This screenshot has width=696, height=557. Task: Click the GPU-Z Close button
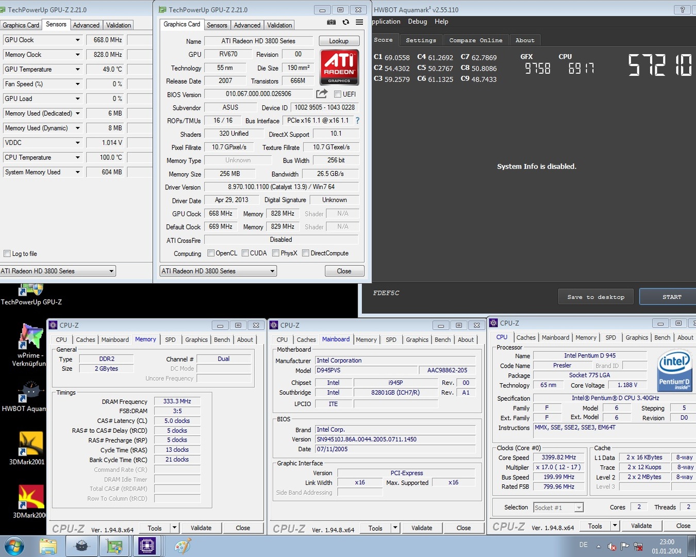coord(344,271)
